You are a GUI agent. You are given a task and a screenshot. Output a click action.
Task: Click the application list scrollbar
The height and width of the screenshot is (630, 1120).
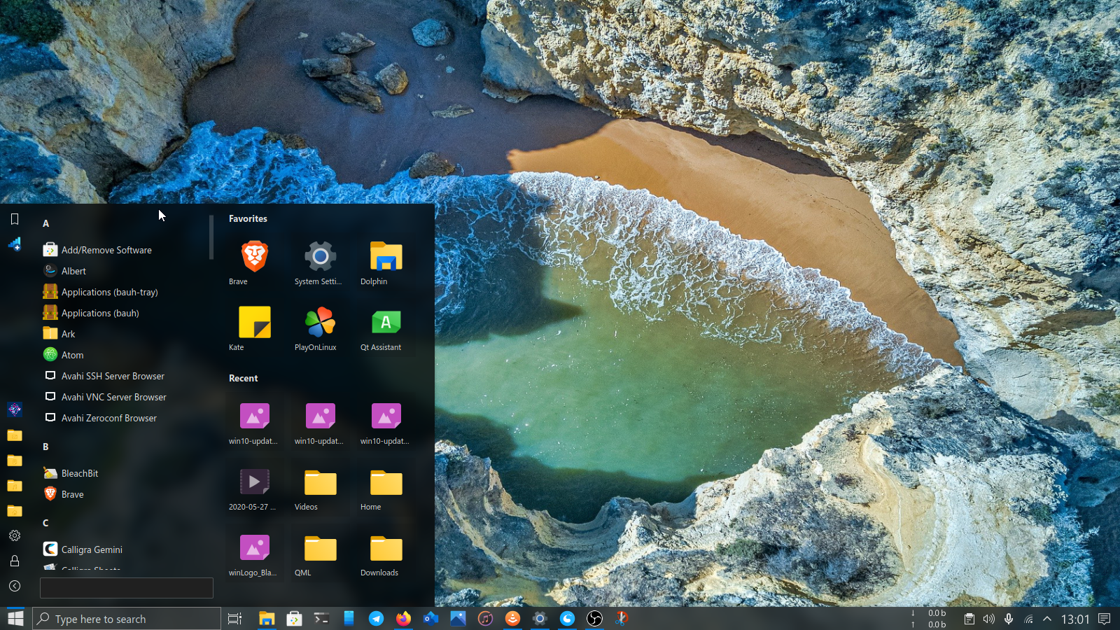(x=211, y=238)
